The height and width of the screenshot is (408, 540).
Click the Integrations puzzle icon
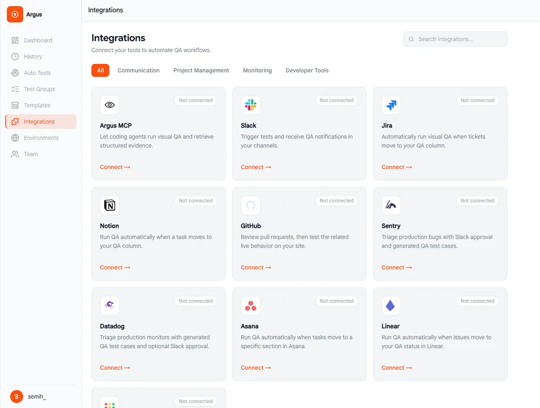click(15, 121)
